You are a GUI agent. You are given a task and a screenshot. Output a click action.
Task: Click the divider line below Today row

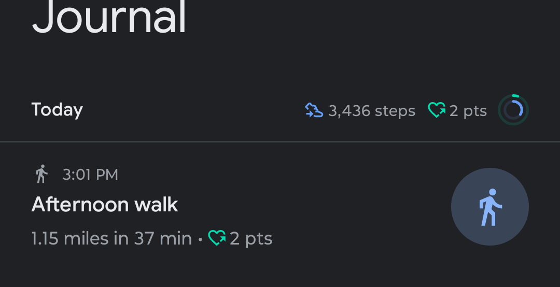280,142
